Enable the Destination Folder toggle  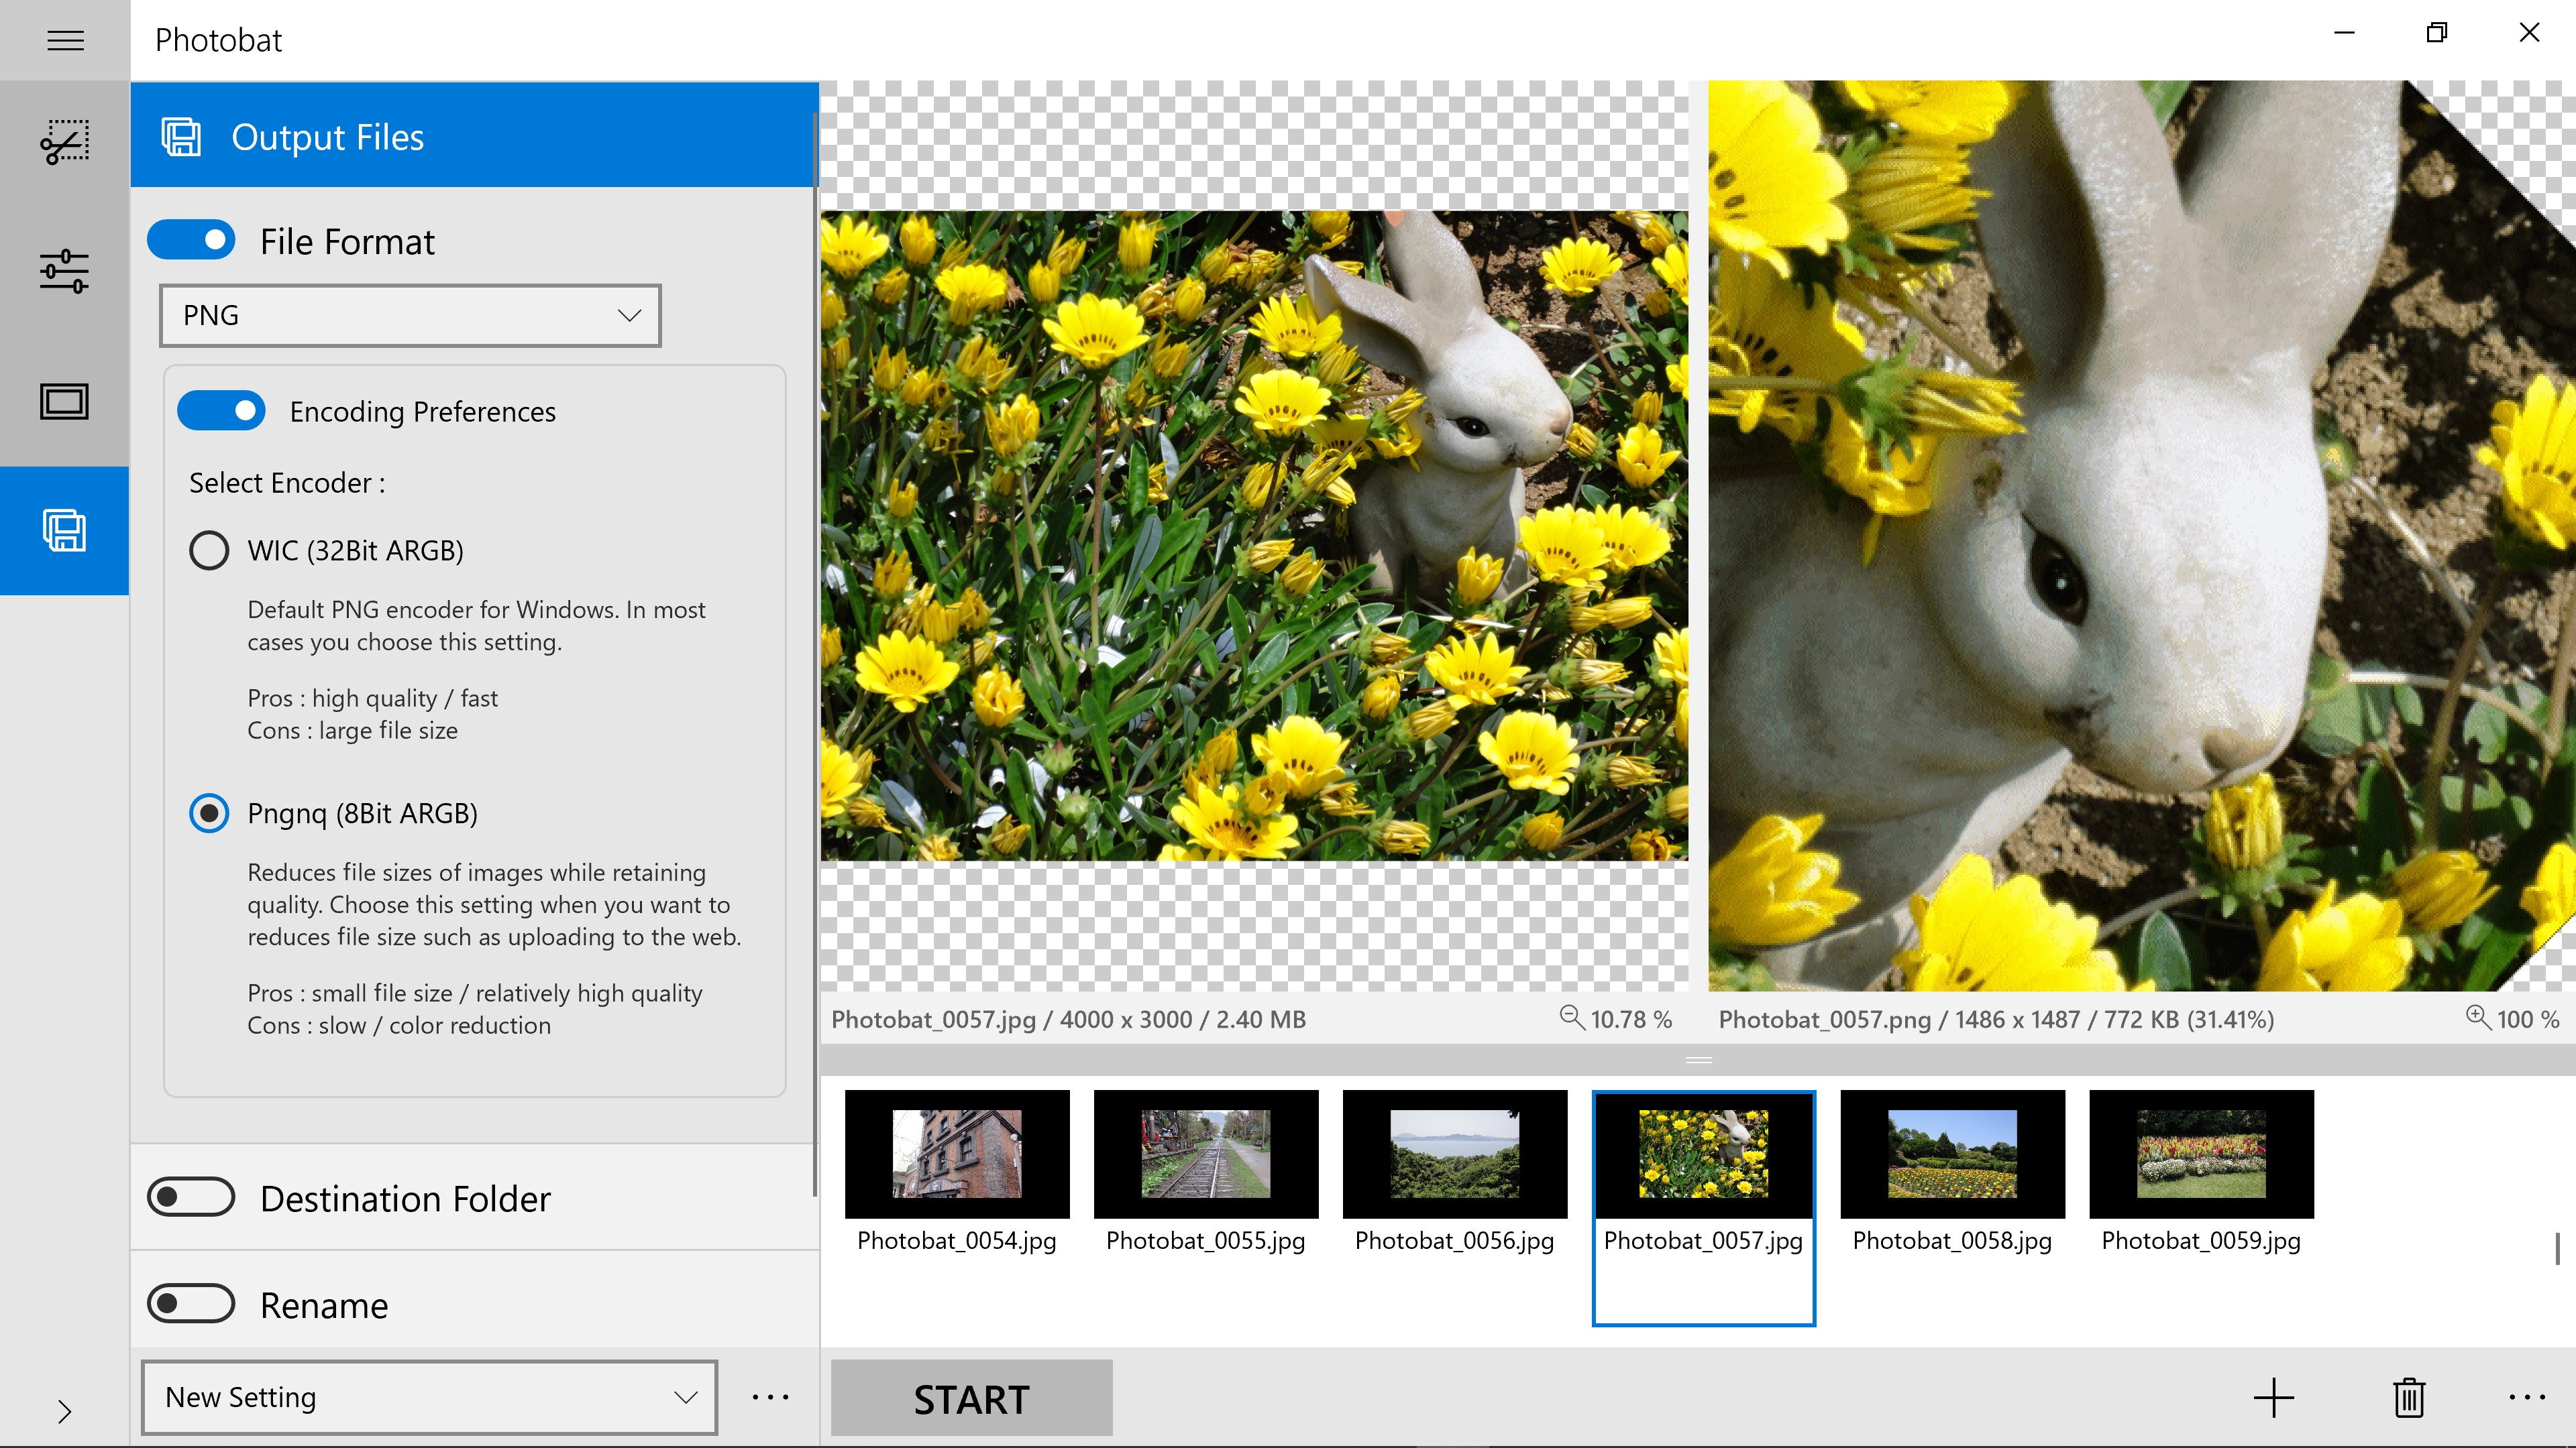[x=191, y=1197]
